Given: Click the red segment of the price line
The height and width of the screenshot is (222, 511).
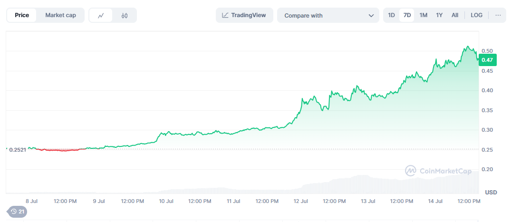Looking at the screenshot, I should pyautogui.click(x=60, y=150).
